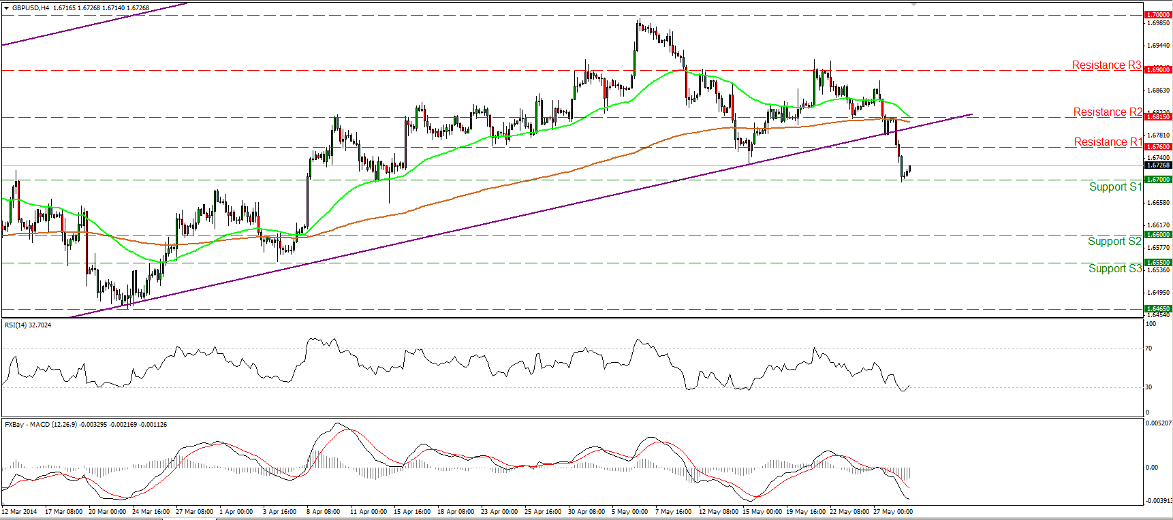Click the red 1.68150 price tag

pos(1158,116)
